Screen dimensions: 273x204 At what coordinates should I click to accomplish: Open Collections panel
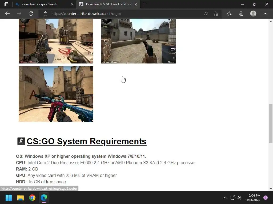click(x=241, y=14)
